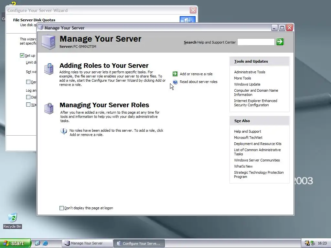Uncheck the Set up checkbox in the wizard
Screen dimensions: 331x248
pyautogui.click(x=22, y=56)
